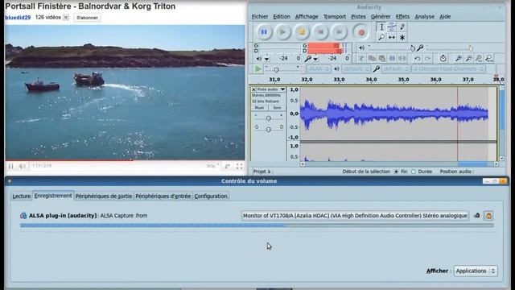Click the Undo arrow in Audacity
The height and width of the screenshot is (290, 515).
pyautogui.click(x=417, y=59)
